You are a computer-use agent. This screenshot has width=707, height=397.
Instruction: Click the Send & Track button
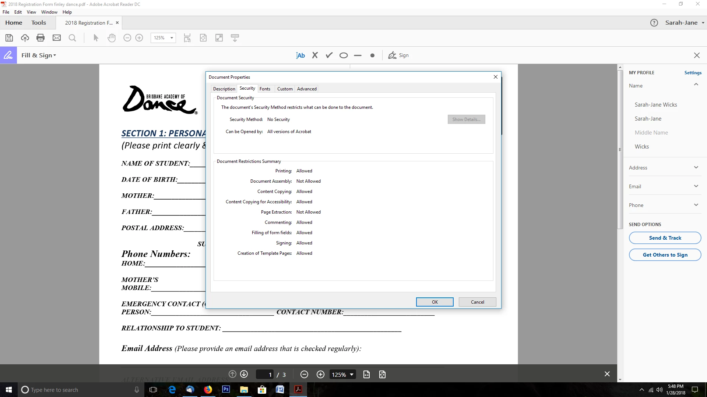click(x=665, y=238)
